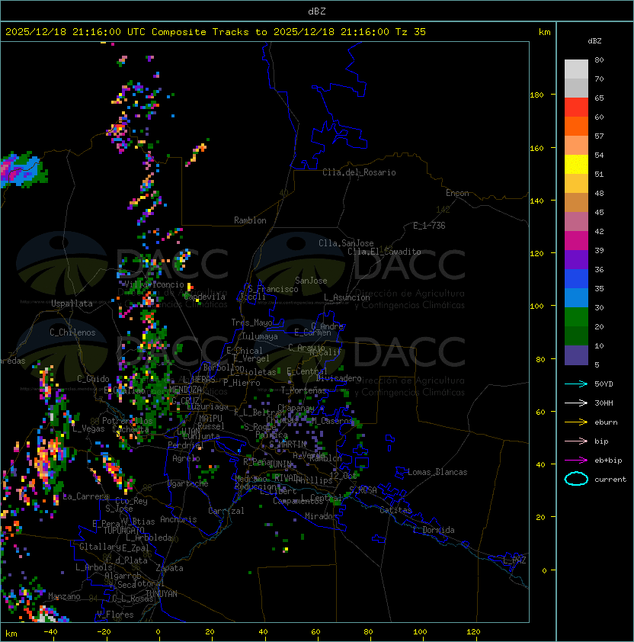
Task: Click the 'Carrizal' map label
Action: pyautogui.click(x=226, y=511)
